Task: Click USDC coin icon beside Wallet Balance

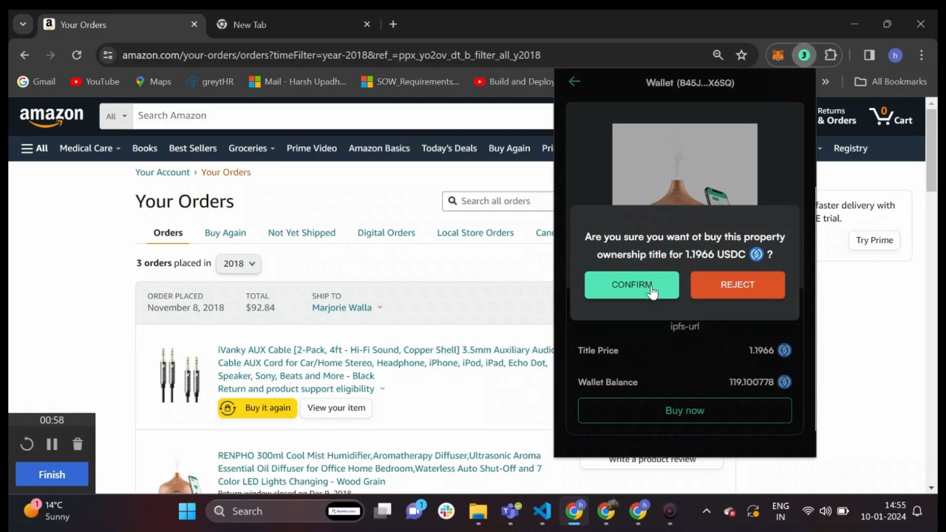Action: click(784, 382)
